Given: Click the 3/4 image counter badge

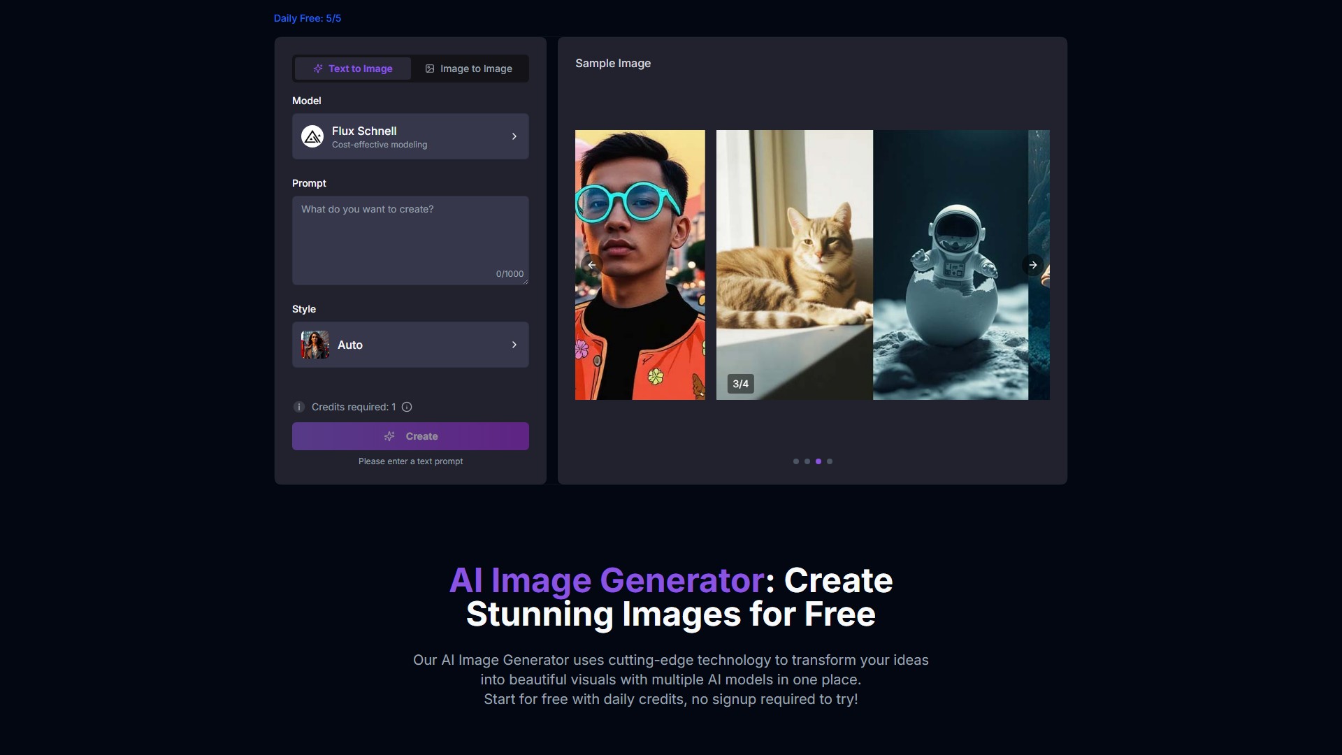Looking at the screenshot, I should 740,384.
